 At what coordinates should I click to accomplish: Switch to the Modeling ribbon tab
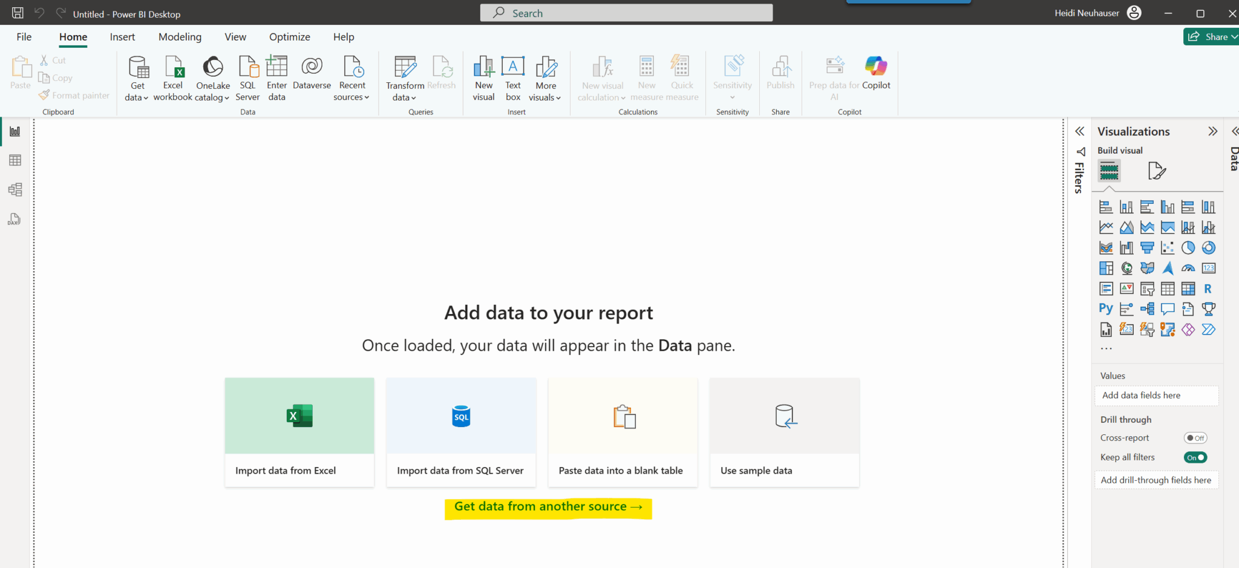tap(180, 37)
